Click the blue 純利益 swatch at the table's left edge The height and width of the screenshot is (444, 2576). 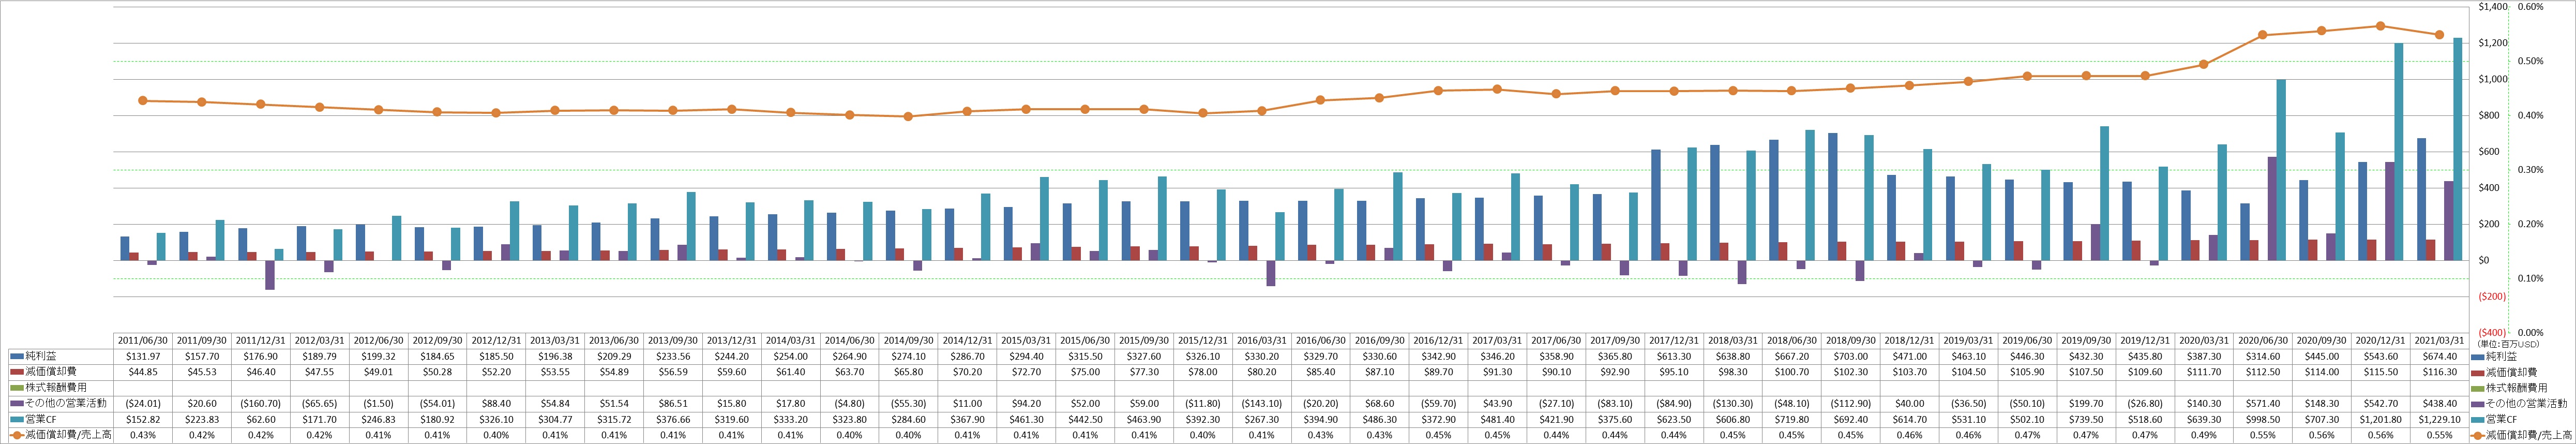(17, 356)
